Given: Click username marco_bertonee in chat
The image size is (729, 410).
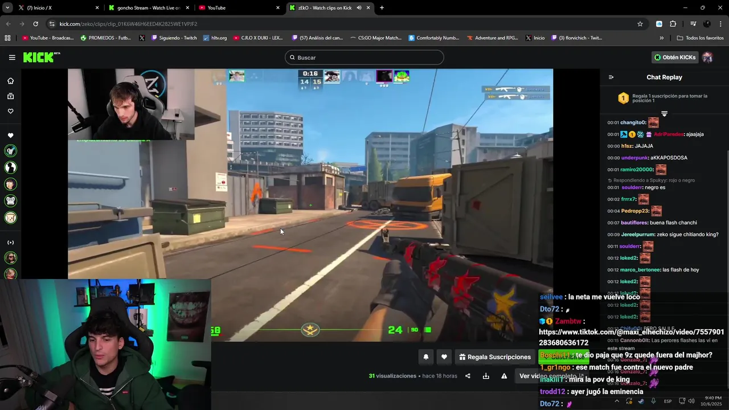Looking at the screenshot, I should (640, 270).
